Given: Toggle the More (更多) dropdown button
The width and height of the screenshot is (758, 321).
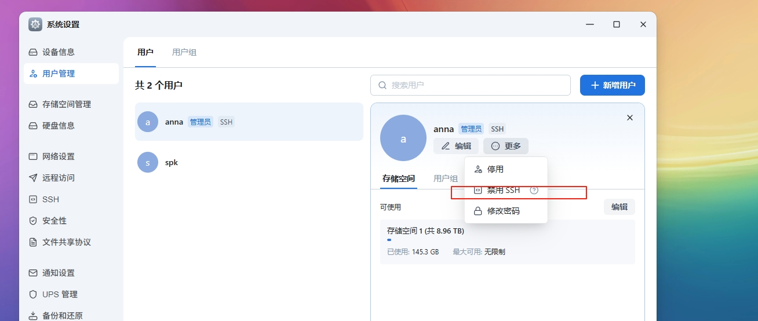Looking at the screenshot, I should click(506, 146).
